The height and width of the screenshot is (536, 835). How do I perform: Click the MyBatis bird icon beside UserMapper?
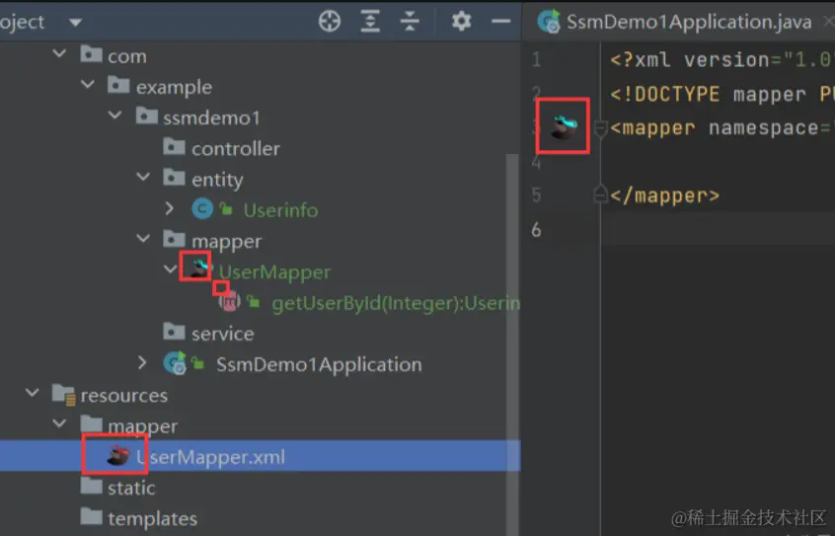pos(199,267)
